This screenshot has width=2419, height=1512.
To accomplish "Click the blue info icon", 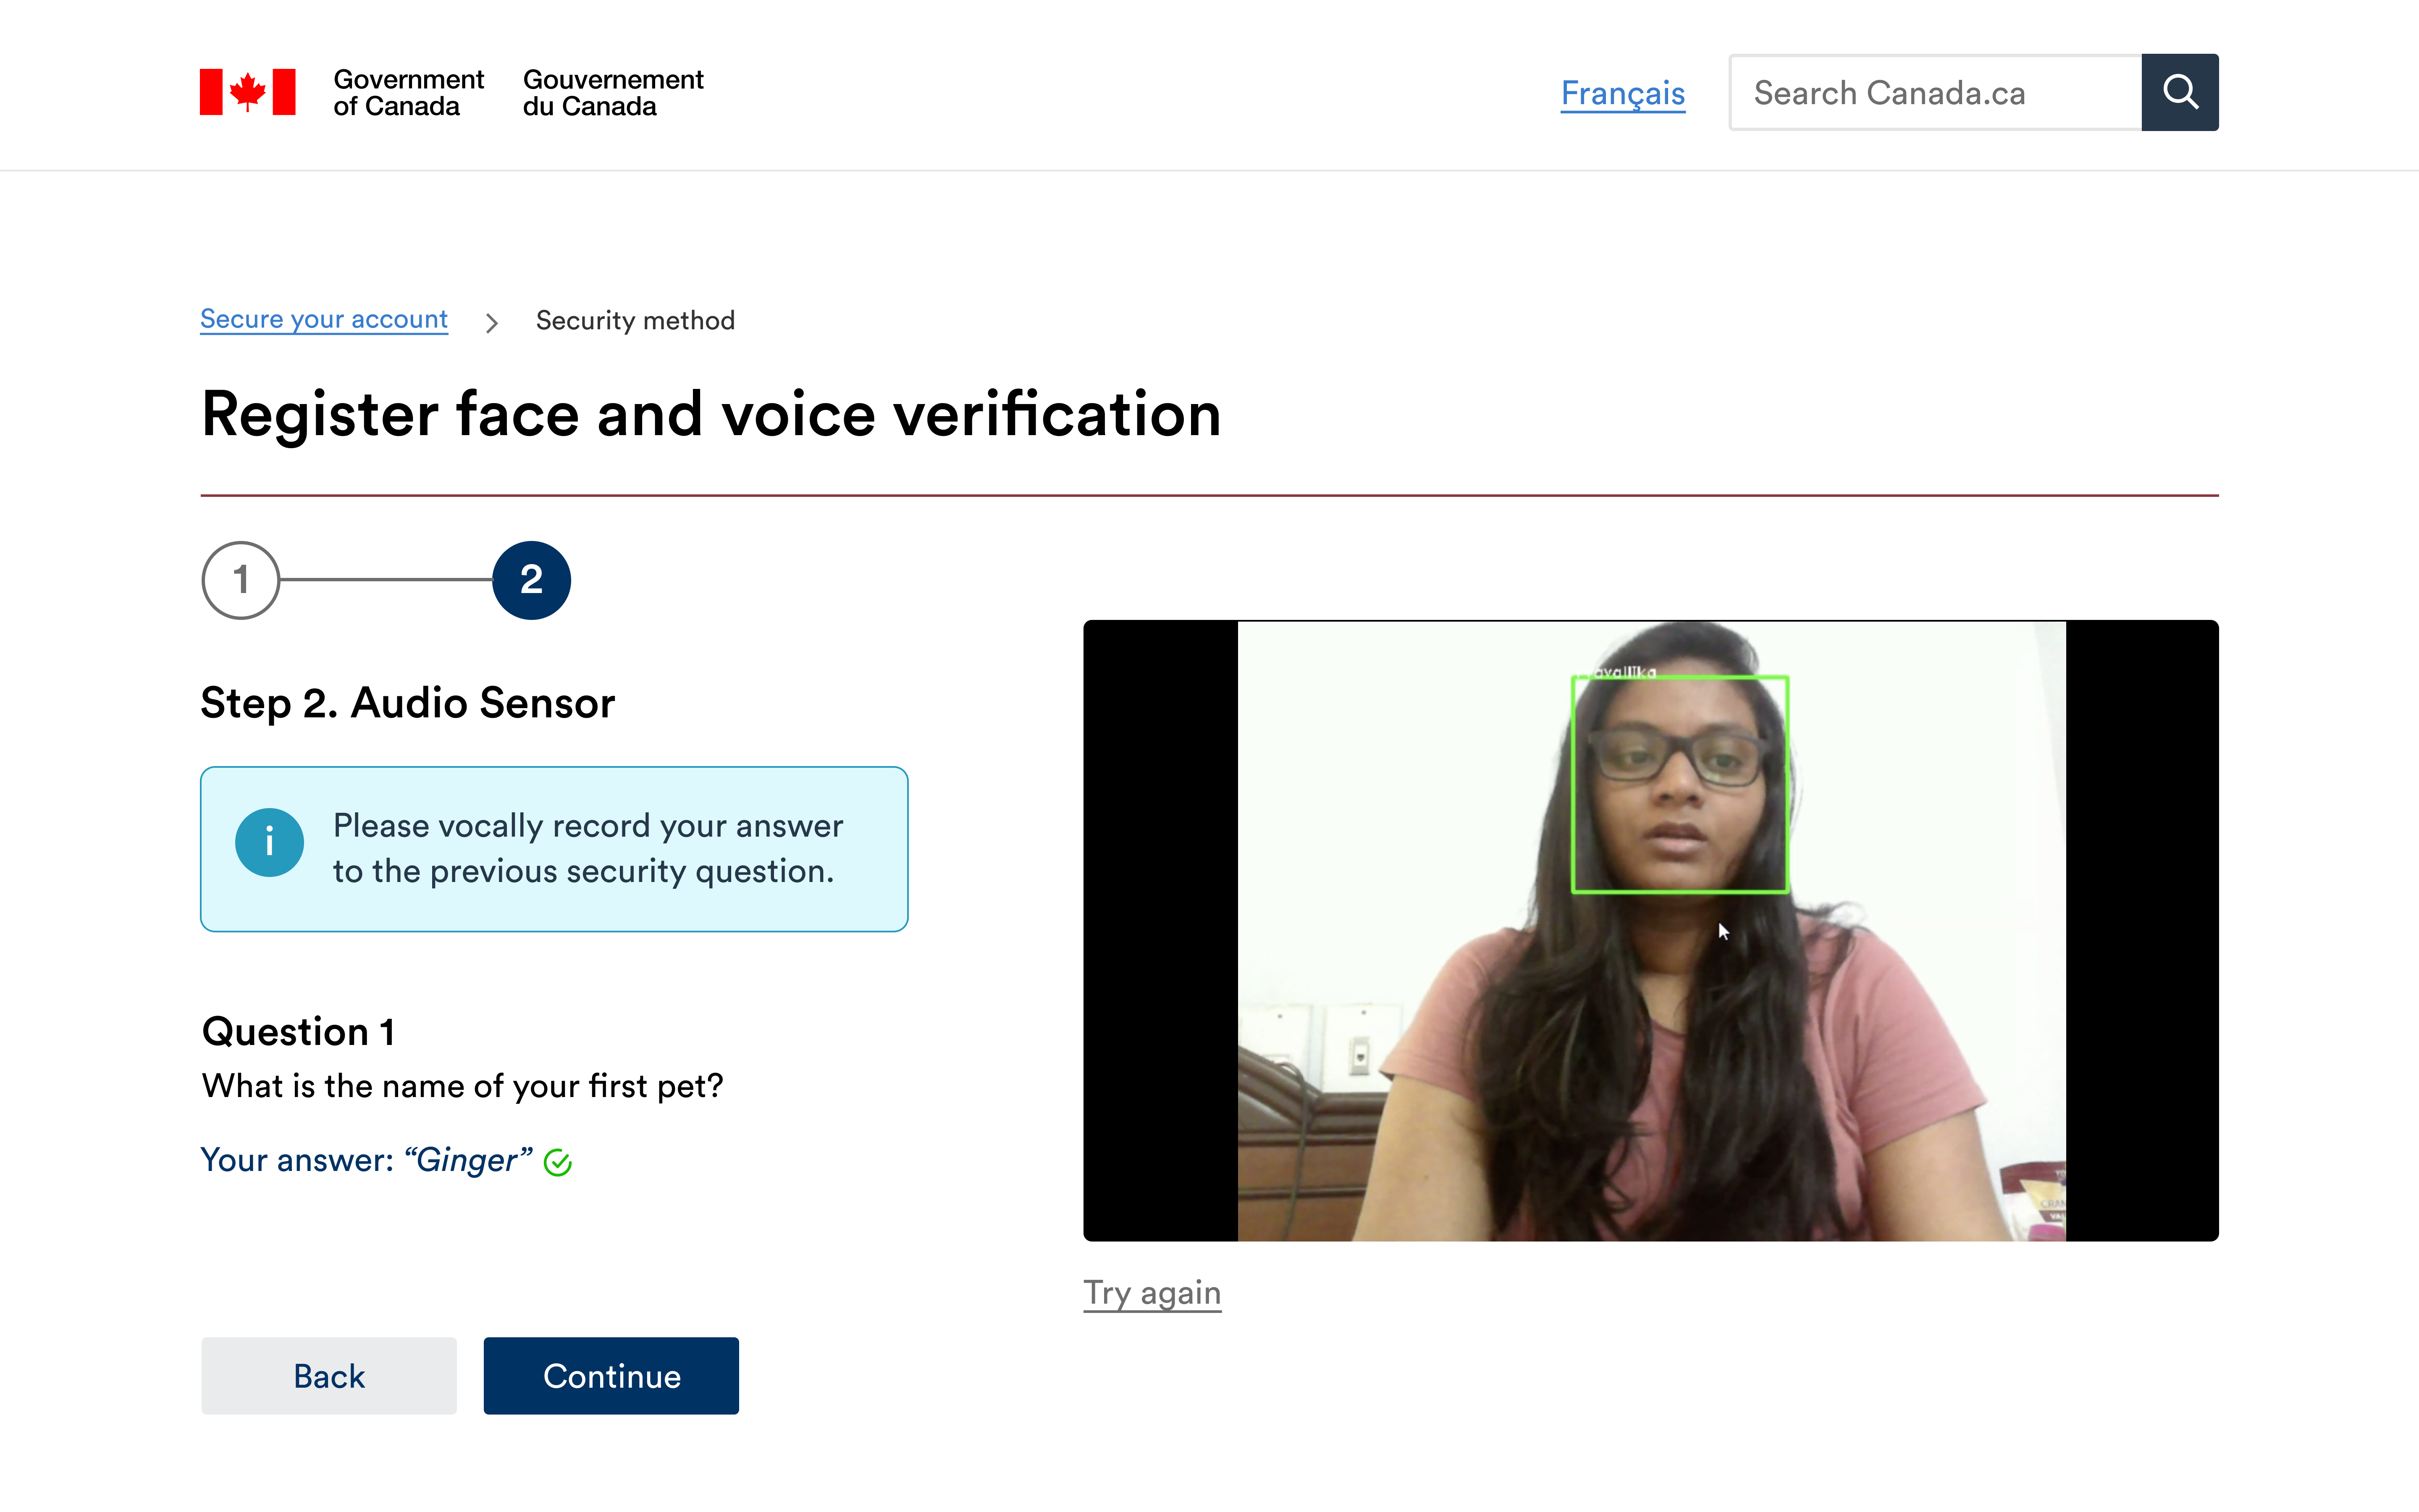I will (x=269, y=842).
